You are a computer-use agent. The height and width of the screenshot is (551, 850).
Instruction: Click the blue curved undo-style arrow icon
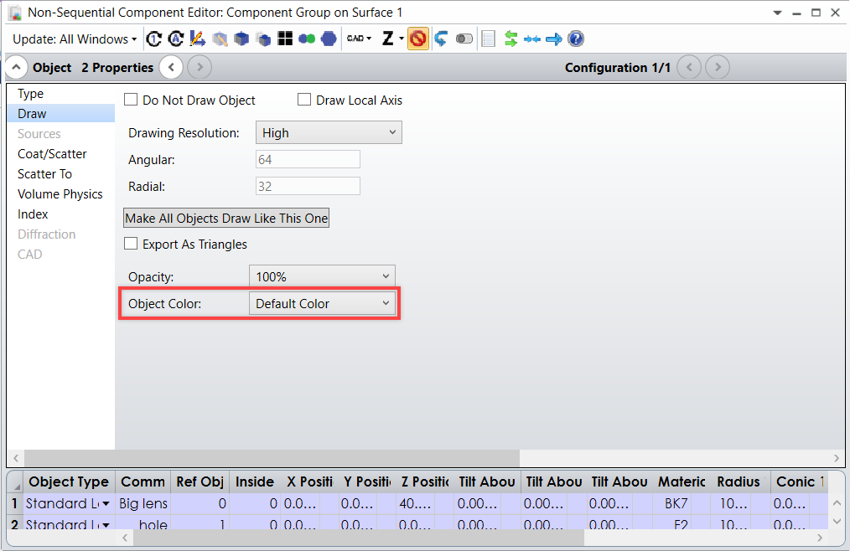[x=441, y=39]
